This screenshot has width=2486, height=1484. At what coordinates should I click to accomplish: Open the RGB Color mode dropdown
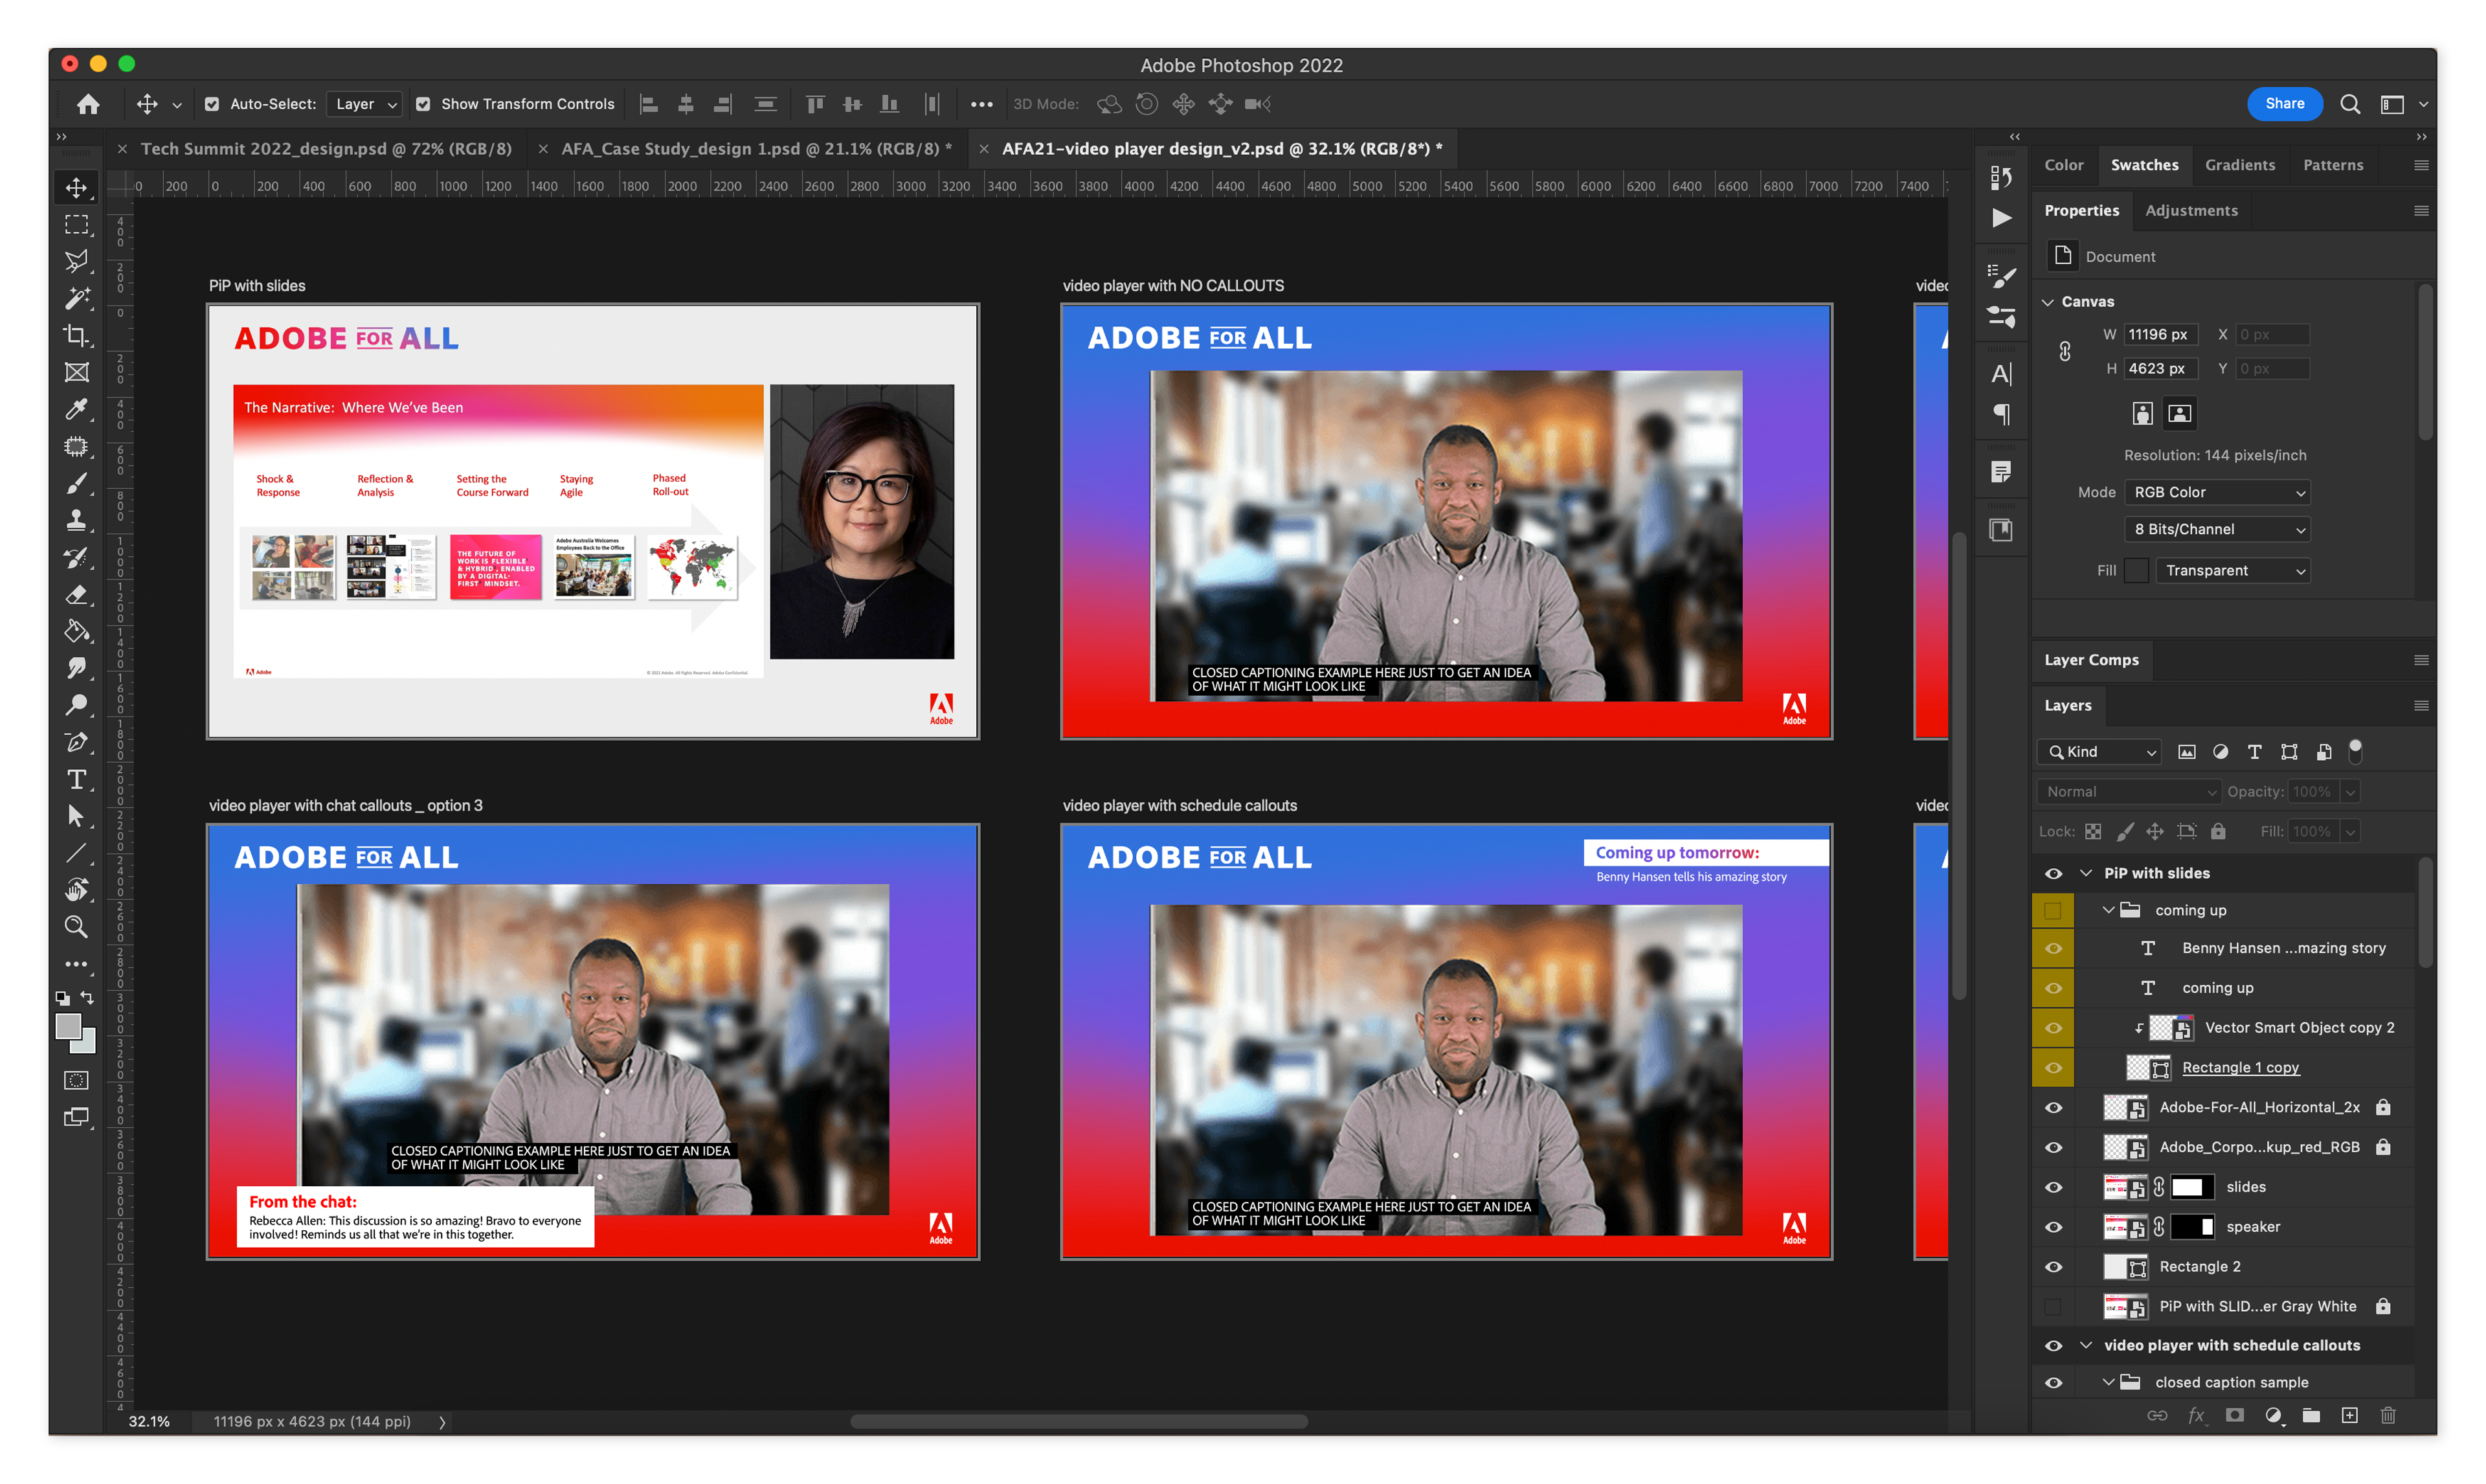(2216, 492)
